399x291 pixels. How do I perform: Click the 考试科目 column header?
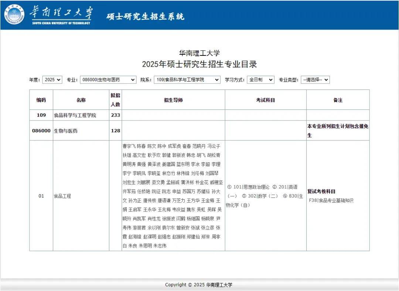(x=266, y=100)
